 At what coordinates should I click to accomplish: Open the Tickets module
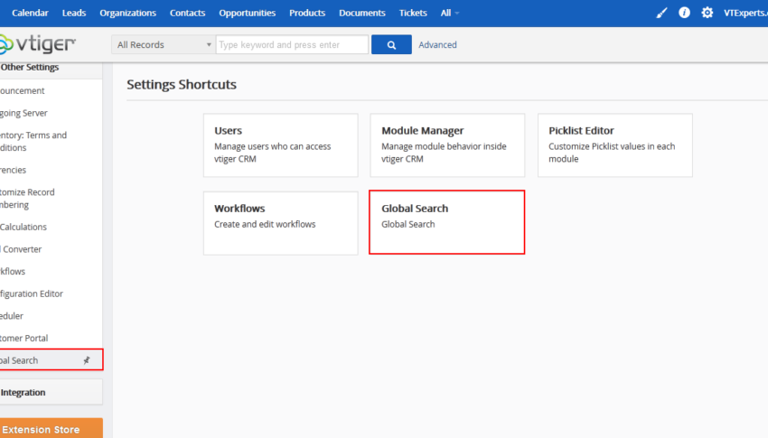pyautogui.click(x=413, y=13)
